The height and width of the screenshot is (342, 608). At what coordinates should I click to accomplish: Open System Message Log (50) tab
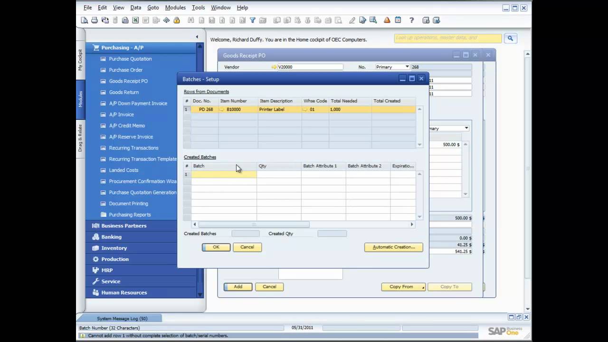coord(122,318)
